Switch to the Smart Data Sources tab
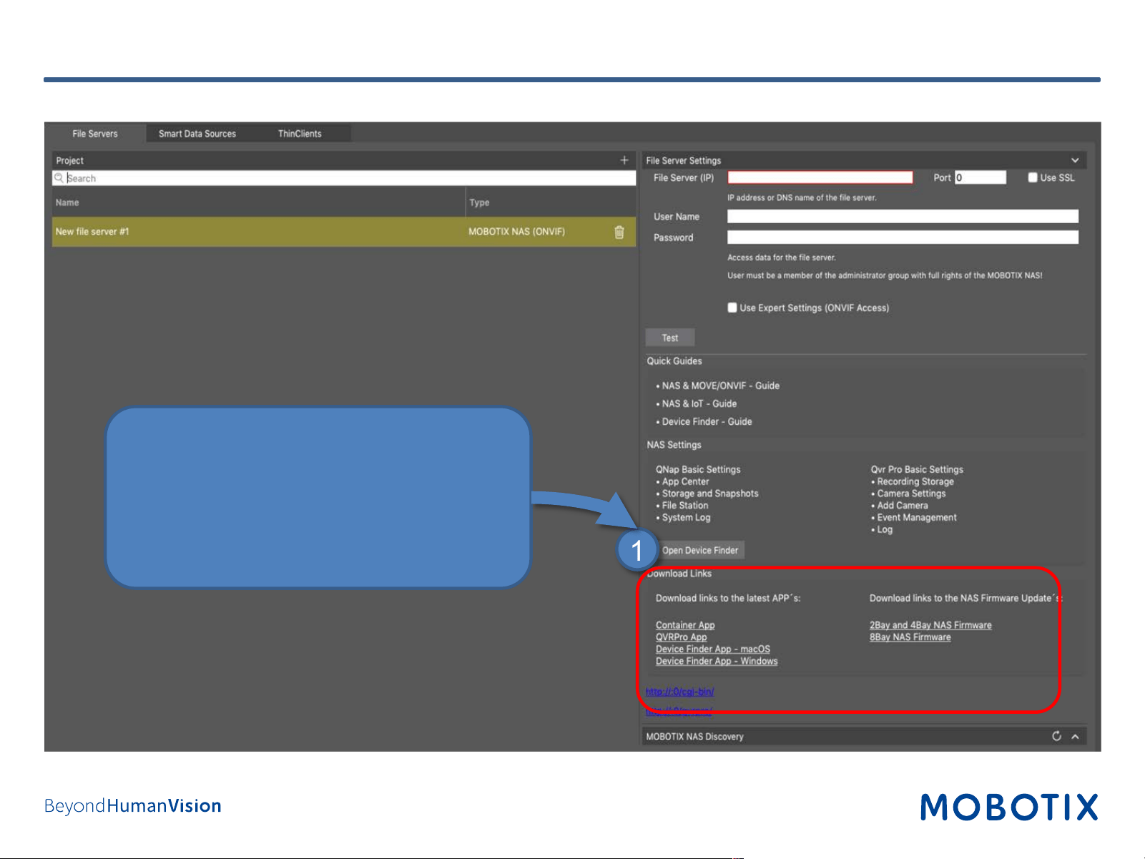Viewport: 1145px width, 859px height. coord(197,134)
